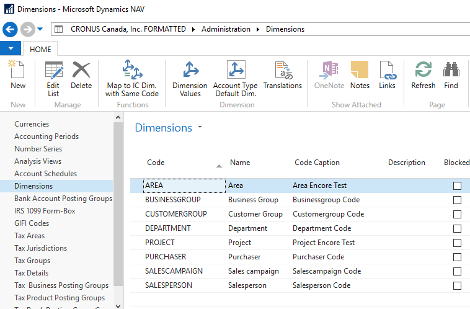Image resolution: width=470 pixels, height=309 pixels.
Task: Click the Dimensions breadcrumb in address bar
Action: point(285,29)
